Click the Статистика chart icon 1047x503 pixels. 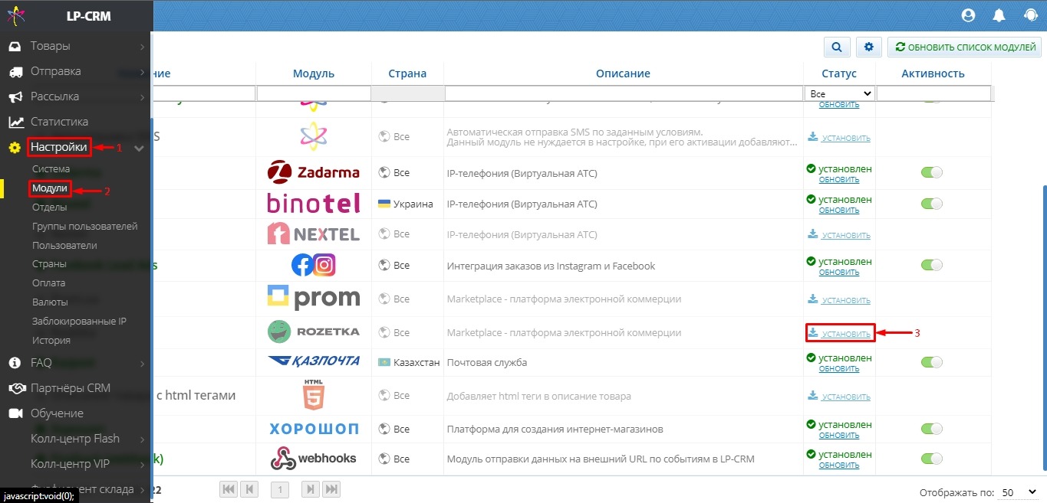click(x=15, y=122)
